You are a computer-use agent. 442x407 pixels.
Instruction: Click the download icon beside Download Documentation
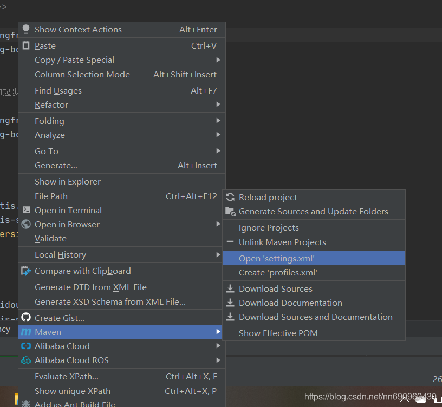(230, 303)
